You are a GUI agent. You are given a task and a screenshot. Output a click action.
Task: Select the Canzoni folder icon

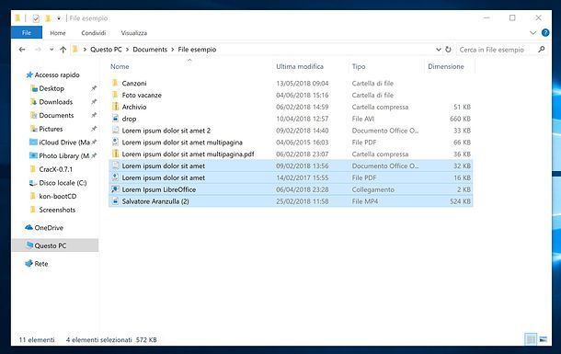coord(115,84)
